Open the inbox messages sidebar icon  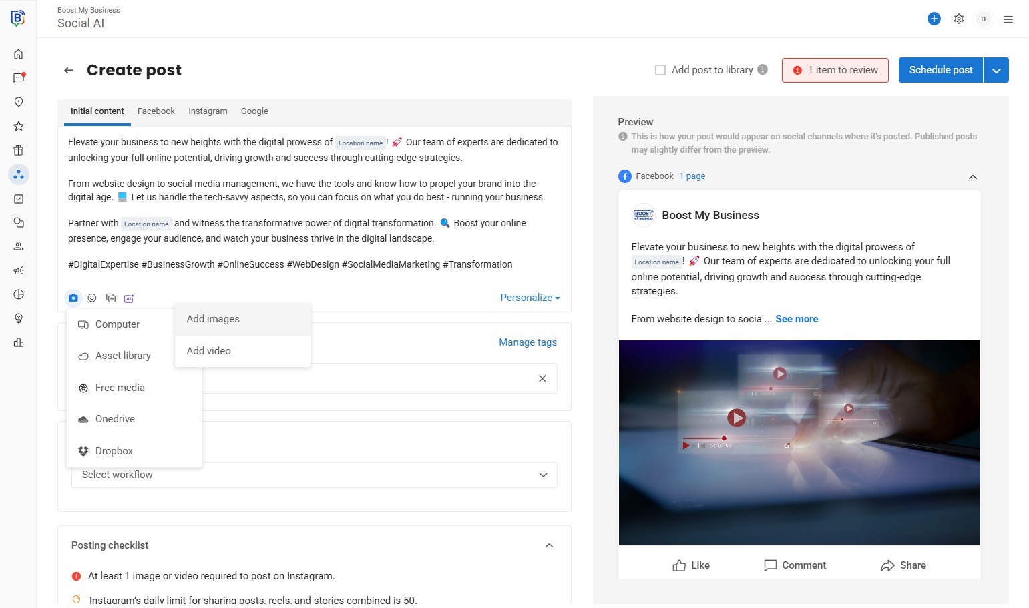[19, 78]
